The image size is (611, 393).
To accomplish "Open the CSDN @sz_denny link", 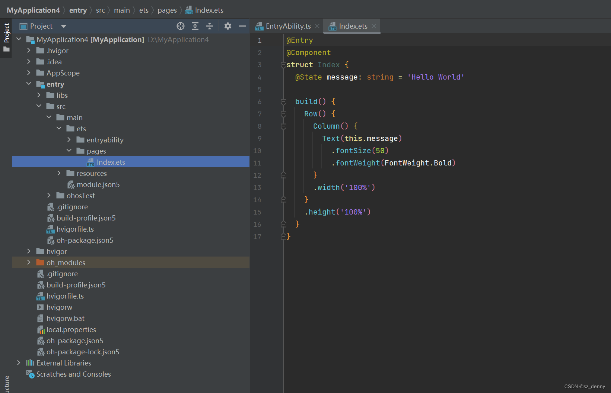I will 585,386.
